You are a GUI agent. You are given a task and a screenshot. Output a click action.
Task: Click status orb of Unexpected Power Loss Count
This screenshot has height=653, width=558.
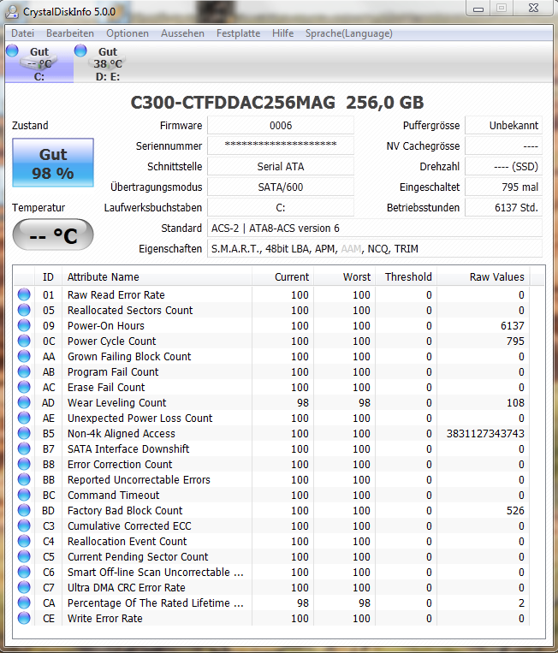point(24,418)
